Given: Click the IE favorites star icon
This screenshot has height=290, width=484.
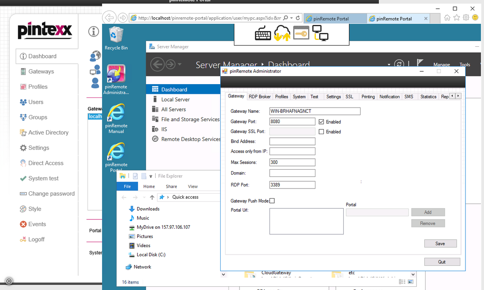Looking at the screenshot, I should pyautogui.click(x=457, y=18).
